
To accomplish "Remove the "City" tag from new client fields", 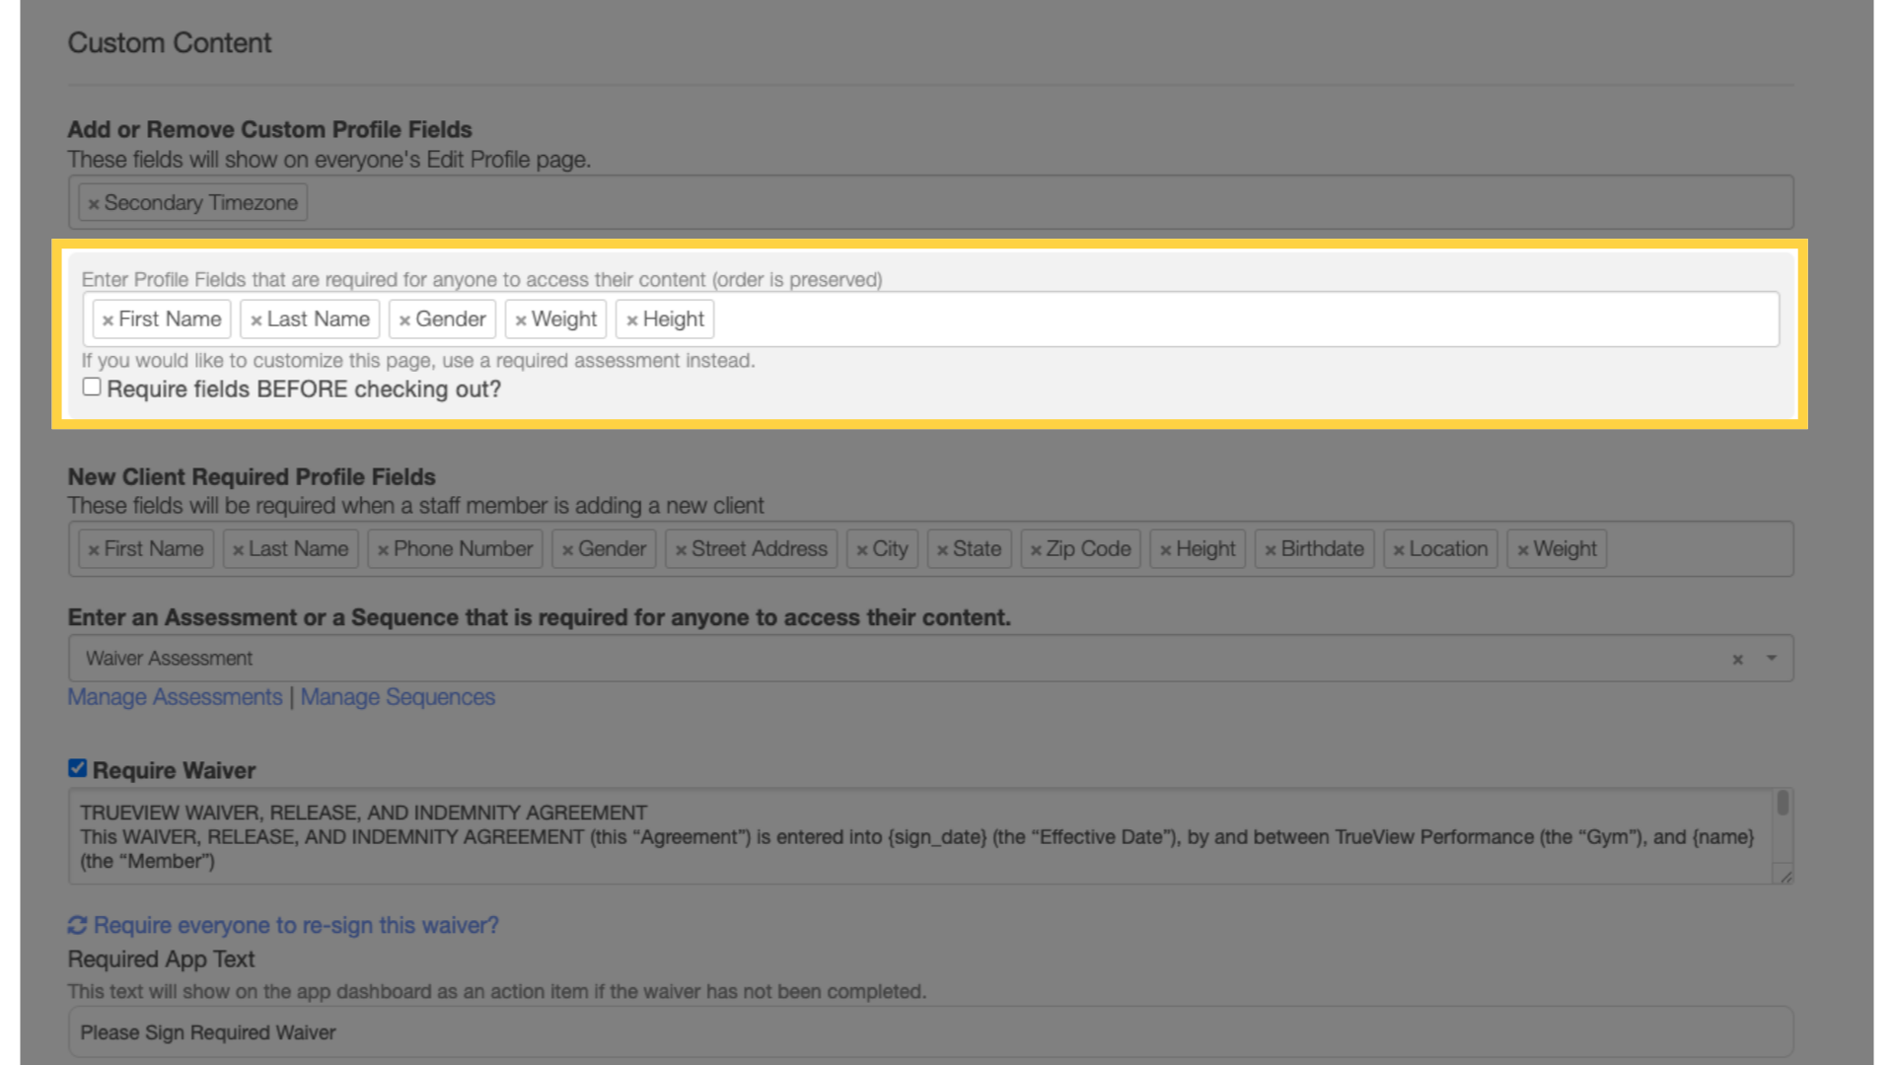I will tap(865, 548).
